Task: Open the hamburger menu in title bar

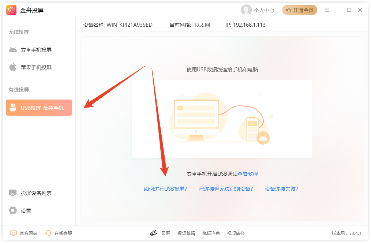Action: coord(327,10)
